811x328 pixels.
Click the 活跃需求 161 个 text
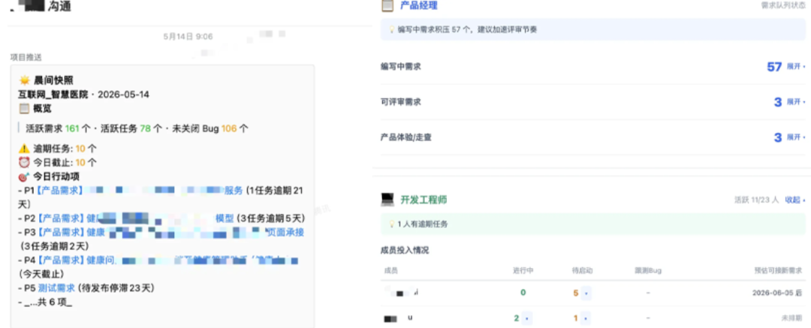pos(58,128)
